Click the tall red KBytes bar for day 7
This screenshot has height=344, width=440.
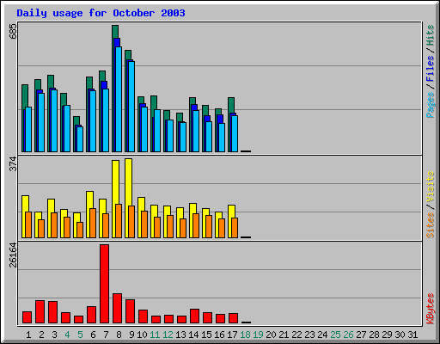click(104, 284)
